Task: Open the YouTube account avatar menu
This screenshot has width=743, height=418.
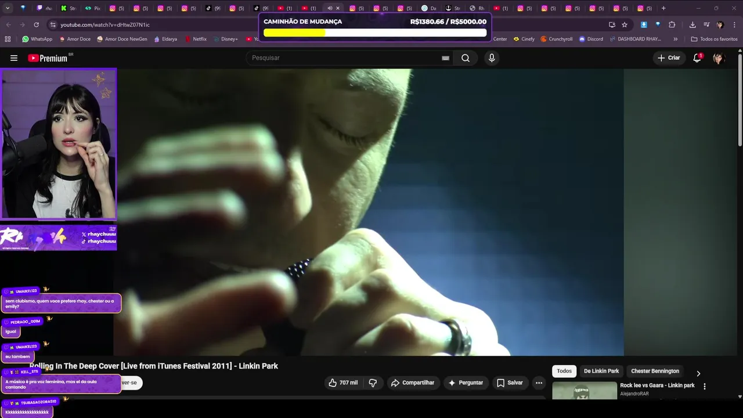Action: pos(718,58)
